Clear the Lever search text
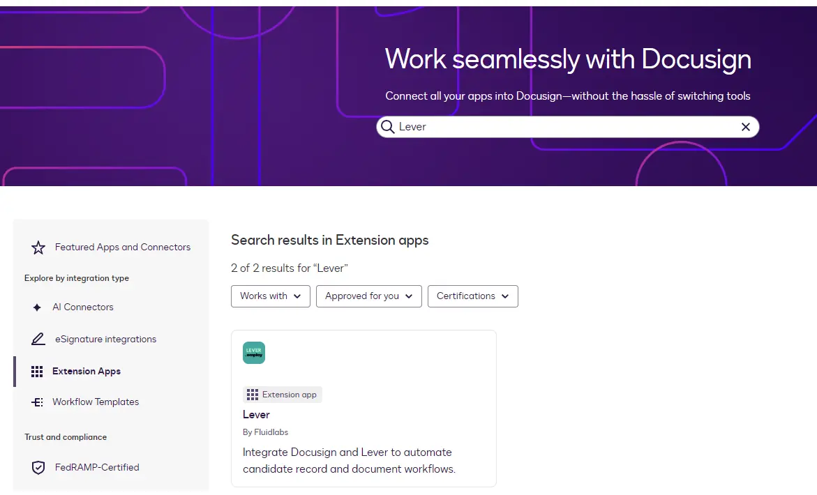The height and width of the screenshot is (495, 817). [x=746, y=127]
